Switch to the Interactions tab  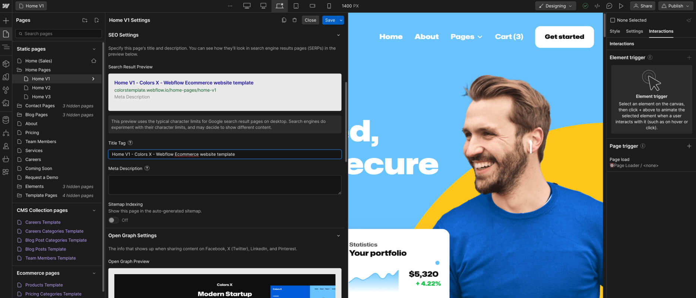[x=661, y=31]
